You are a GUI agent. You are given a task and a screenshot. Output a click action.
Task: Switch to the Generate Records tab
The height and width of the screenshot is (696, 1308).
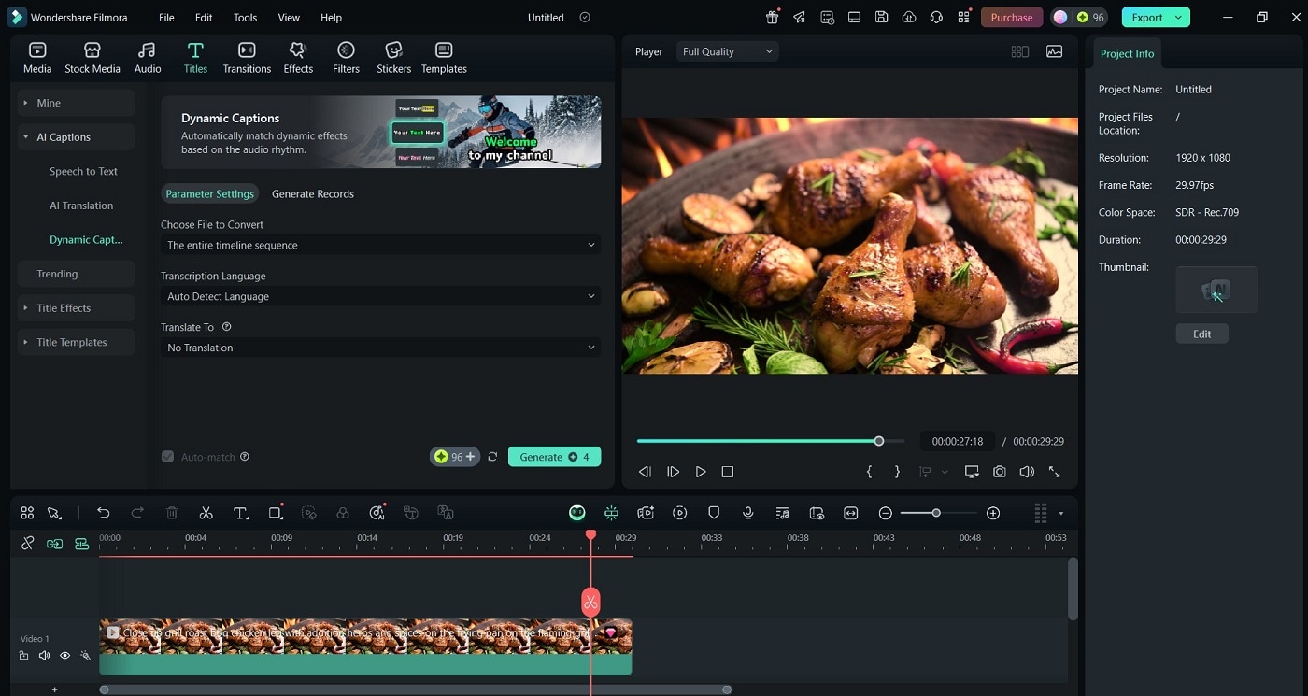pyautogui.click(x=313, y=193)
